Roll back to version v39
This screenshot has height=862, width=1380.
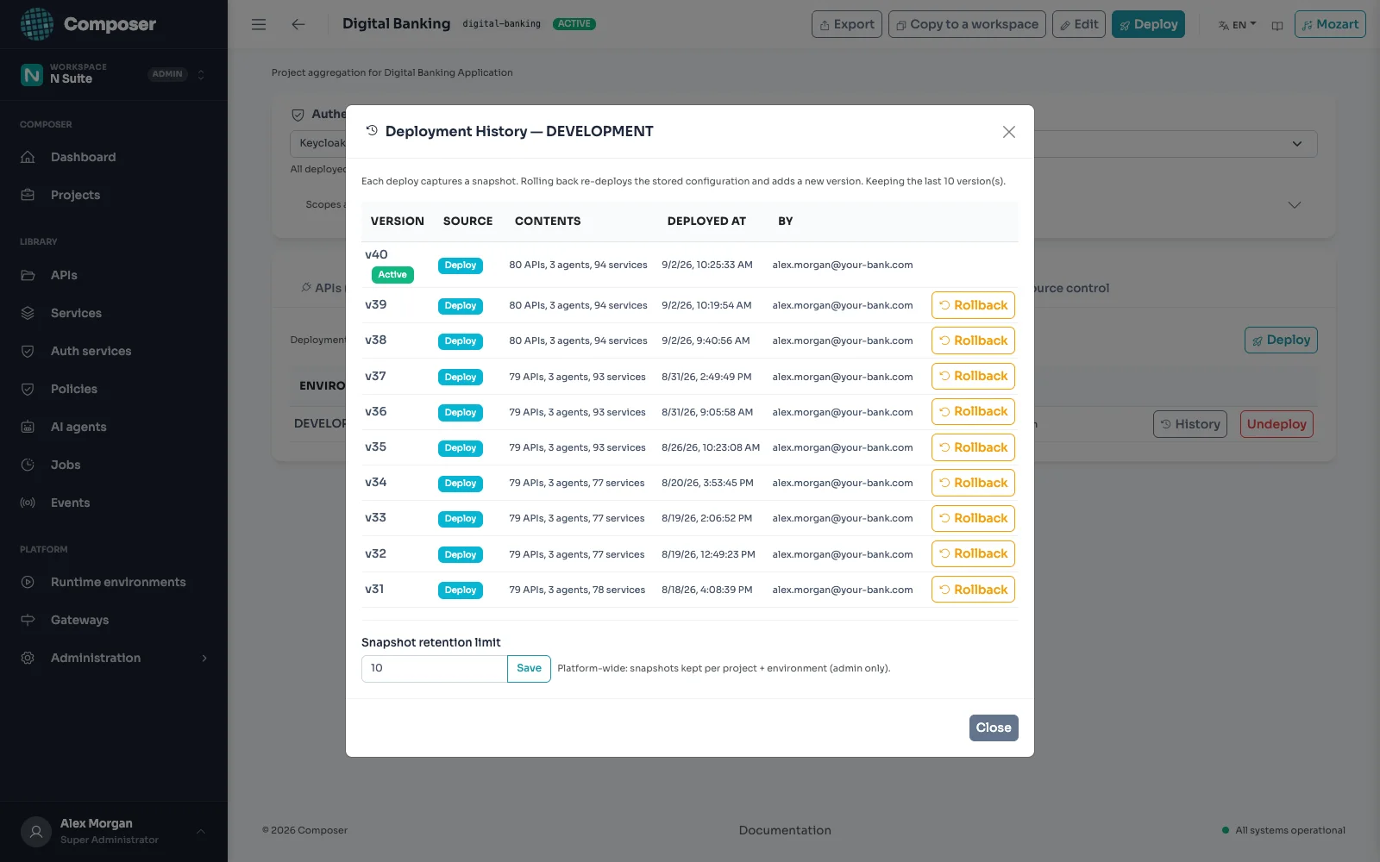coord(973,305)
